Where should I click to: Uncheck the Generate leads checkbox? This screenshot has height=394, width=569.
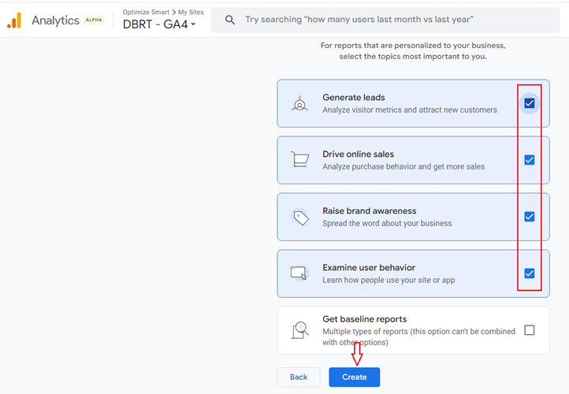[530, 103]
